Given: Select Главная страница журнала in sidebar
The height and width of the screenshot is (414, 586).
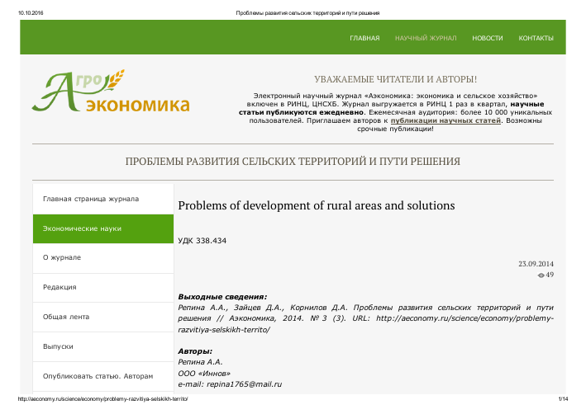Looking at the screenshot, I should click(x=90, y=199).
